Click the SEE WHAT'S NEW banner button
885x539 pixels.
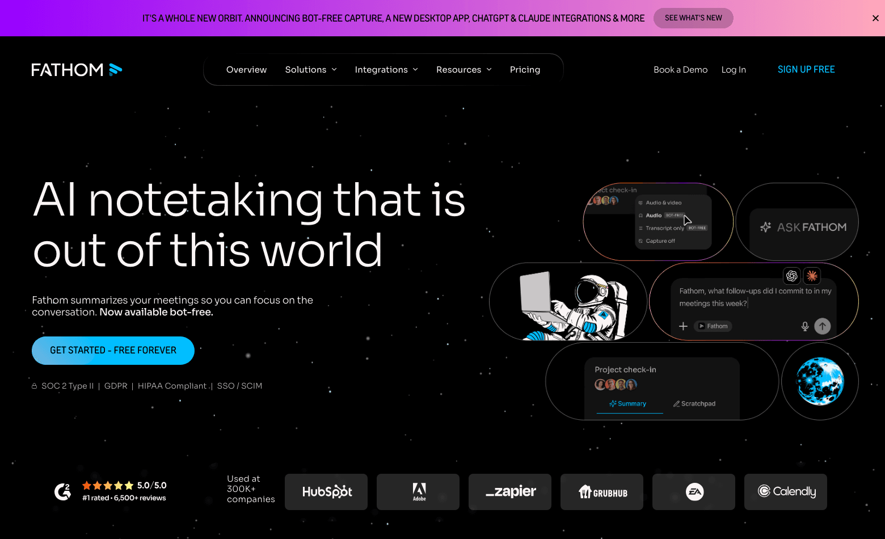[x=693, y=18]
